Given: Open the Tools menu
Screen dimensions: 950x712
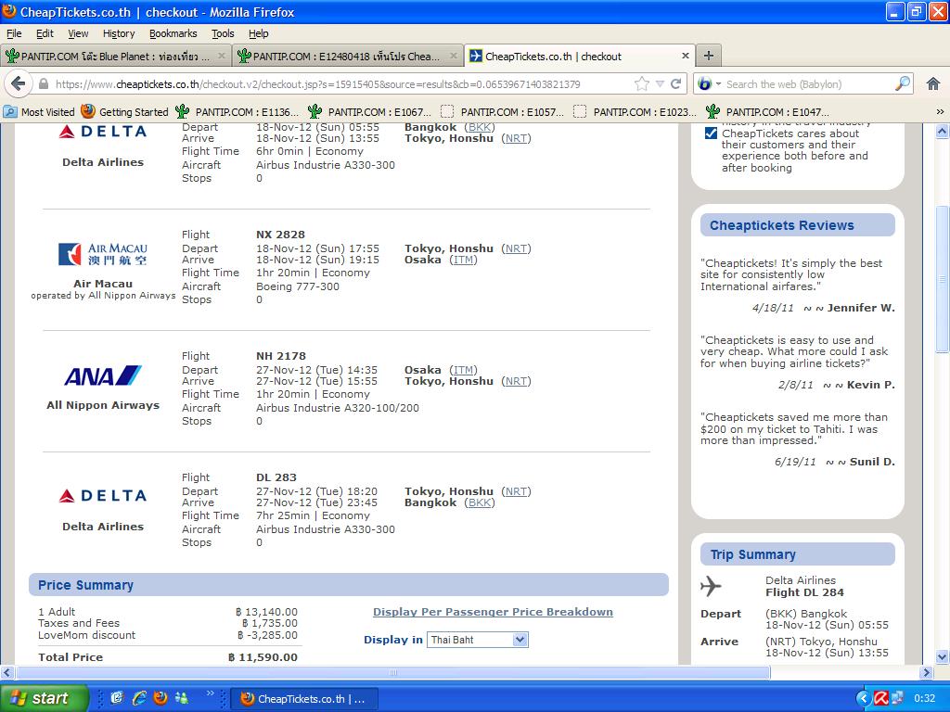Looking at the screenshot, I should [223, 33].
